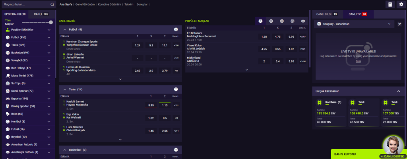
Task: Click the Sanal Sporlar (77) sidebar icon
Action: 8,91
